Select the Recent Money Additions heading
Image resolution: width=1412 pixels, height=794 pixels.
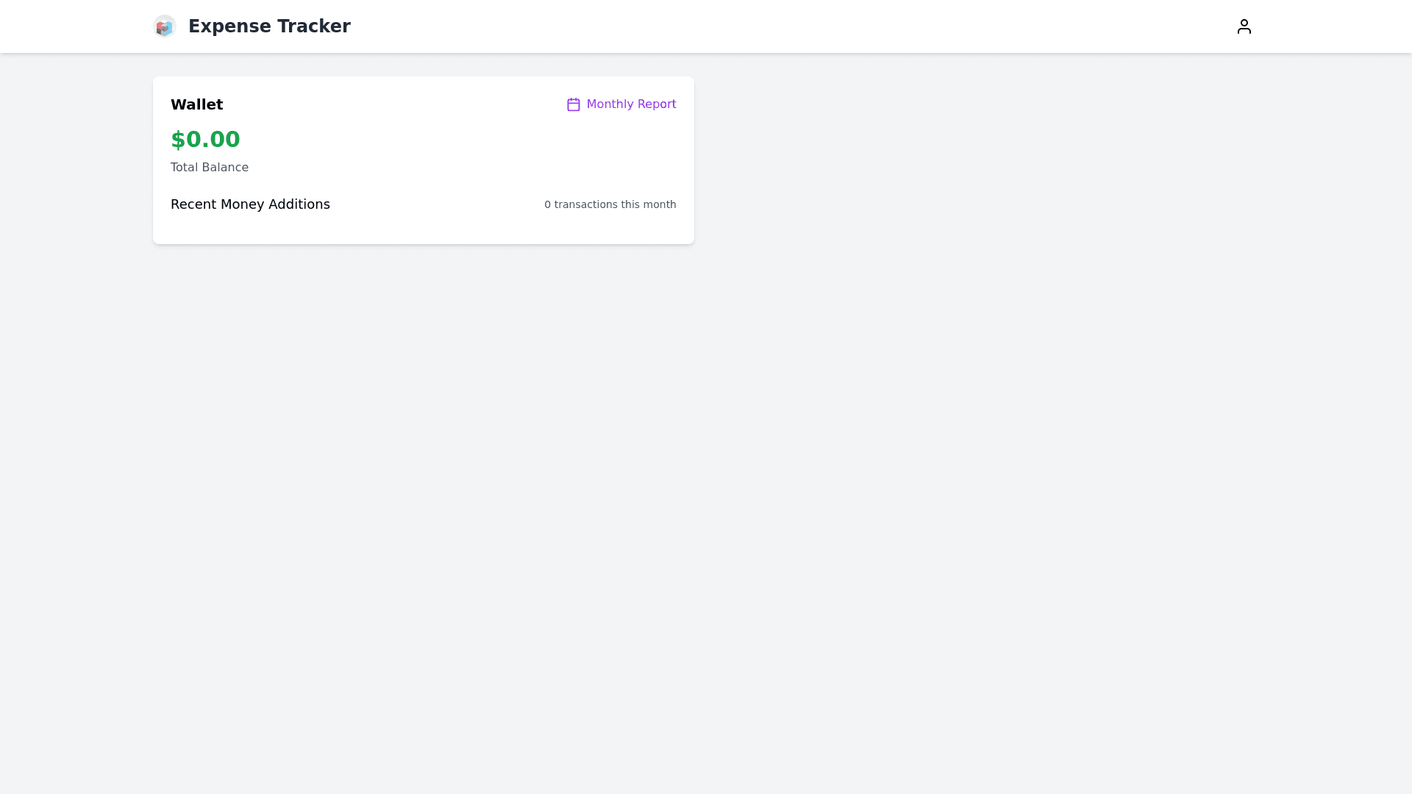250,204
